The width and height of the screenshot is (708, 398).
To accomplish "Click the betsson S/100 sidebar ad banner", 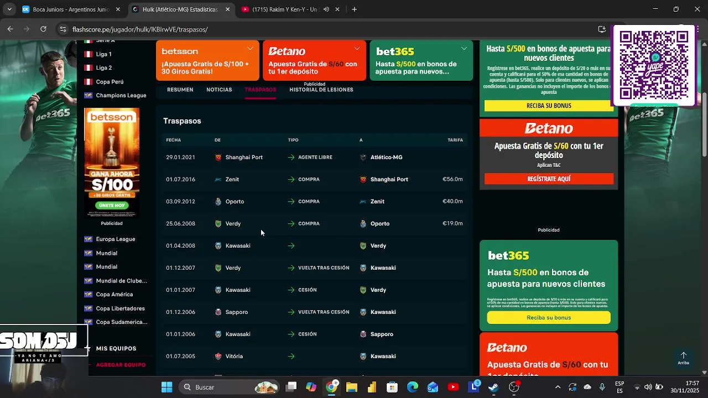I will [x=112, y=163].
